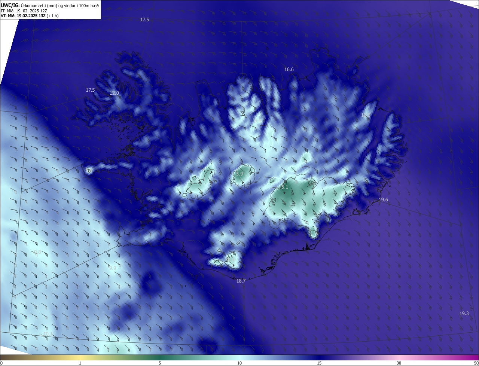This screenshot has width=479, height=366.
Task: Click the 5.9 value on the small glacier
Action: [239, 174]
